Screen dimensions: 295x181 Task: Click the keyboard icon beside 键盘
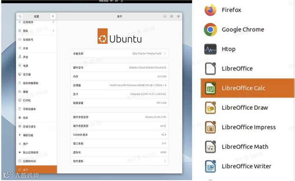click(x=20, y=91)
